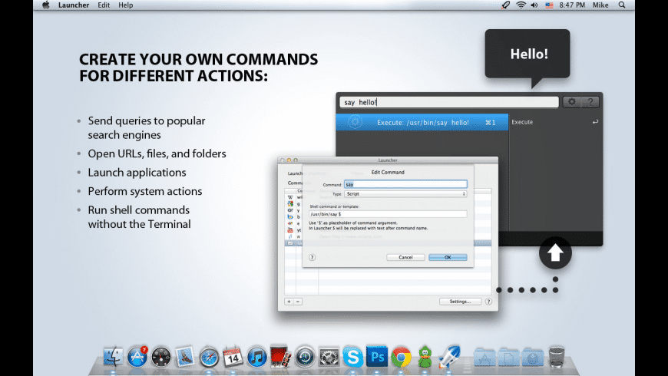Open the Calendar icon showing 14
This screenshot has height=376, width=668.
pos(233,357)
